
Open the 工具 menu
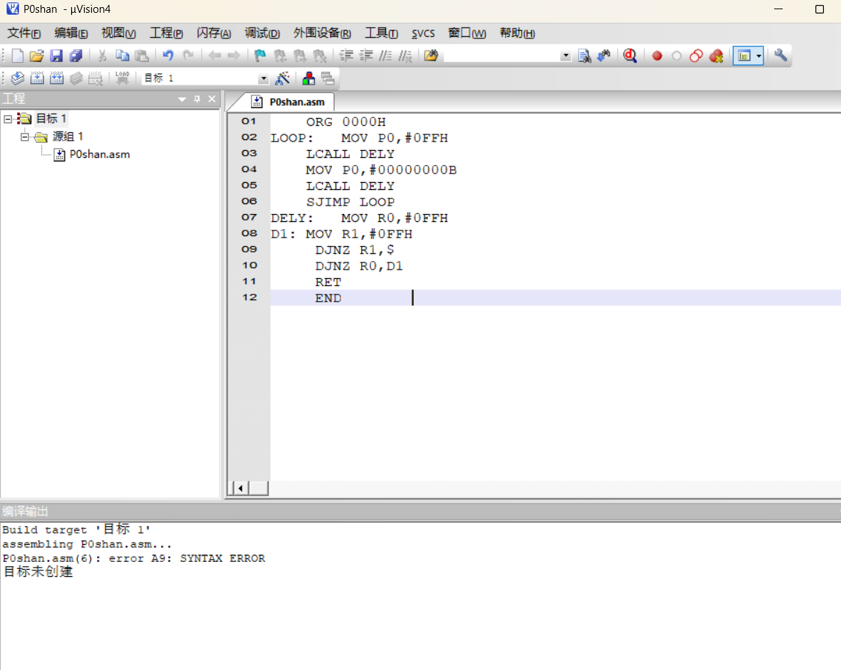(x=381, y=33)
